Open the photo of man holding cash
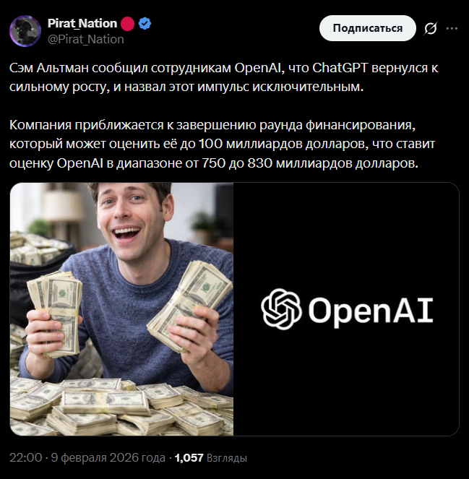Image resolution: width=469 pixels, height=479 pixels. 121,308
